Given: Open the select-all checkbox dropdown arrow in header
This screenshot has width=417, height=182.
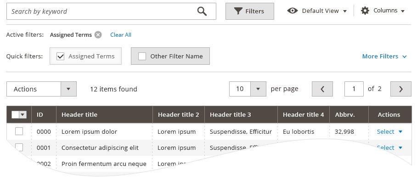Looking at the screenshot, I should pyautogui.click(x=23, y=115).
